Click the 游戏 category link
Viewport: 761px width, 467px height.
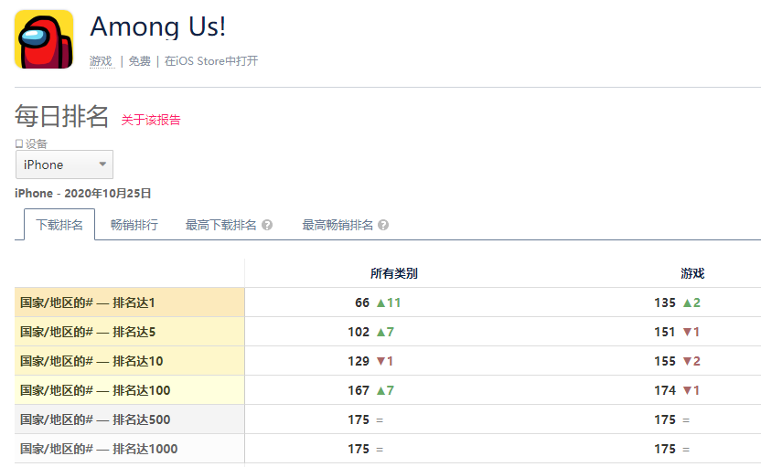click(x=101, y=61)
